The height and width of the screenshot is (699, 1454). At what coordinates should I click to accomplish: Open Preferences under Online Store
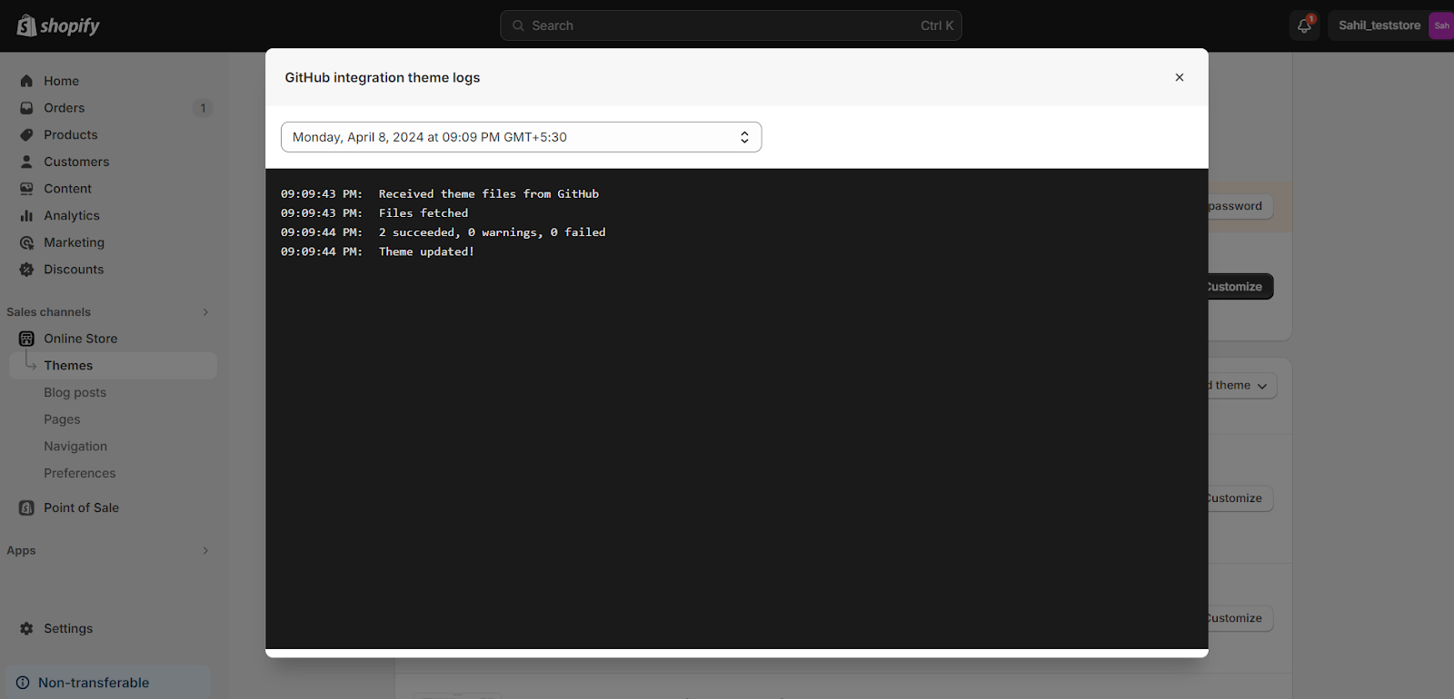[x=79, y=473]
